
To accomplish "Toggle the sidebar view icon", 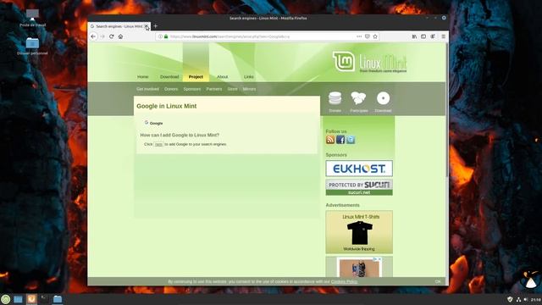I will tap(423, 36).
